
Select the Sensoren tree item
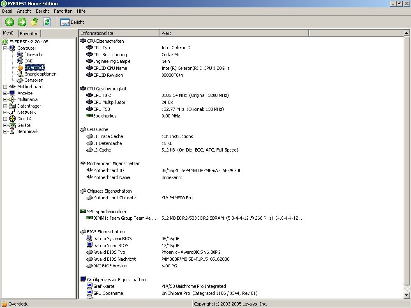tap(34, 80)
